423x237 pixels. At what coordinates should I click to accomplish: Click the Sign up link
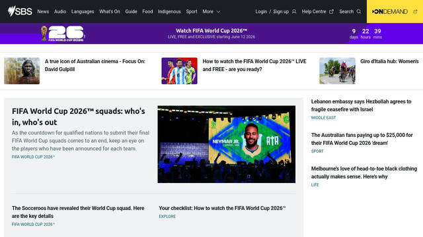pyautogui.click(x=281, y=12)
